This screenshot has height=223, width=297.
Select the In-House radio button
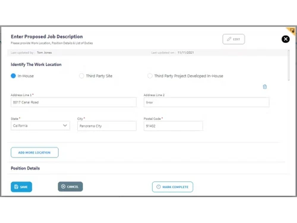[x=13, y=76]
